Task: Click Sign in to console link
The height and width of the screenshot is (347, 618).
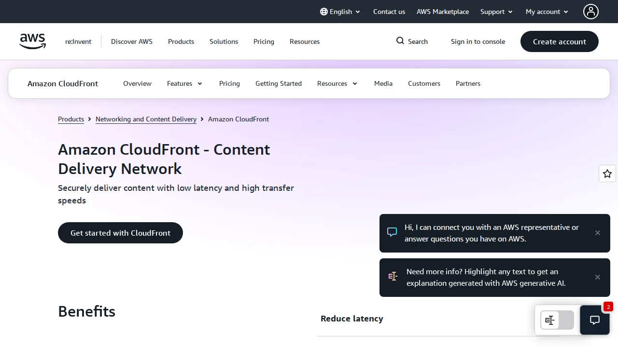Action: pos(478,41)
